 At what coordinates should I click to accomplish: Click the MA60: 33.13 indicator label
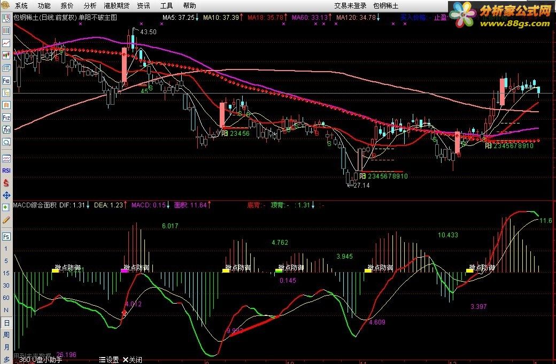(311, 17)
